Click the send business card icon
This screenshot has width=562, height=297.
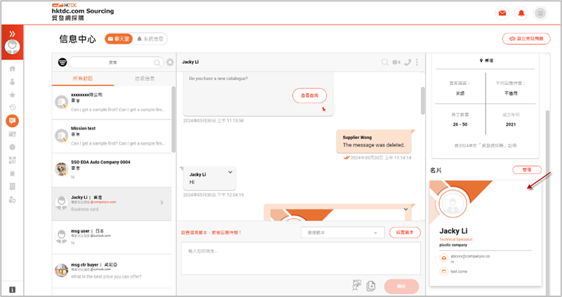point(356,285)
